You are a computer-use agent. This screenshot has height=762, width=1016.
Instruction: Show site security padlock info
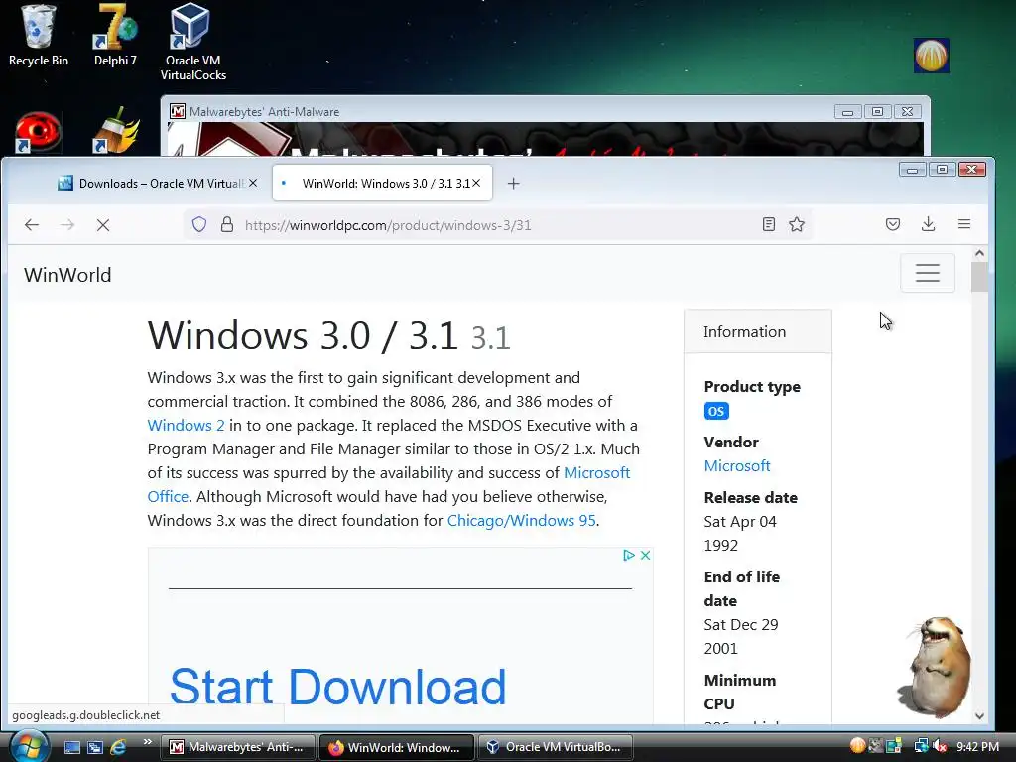227,225
